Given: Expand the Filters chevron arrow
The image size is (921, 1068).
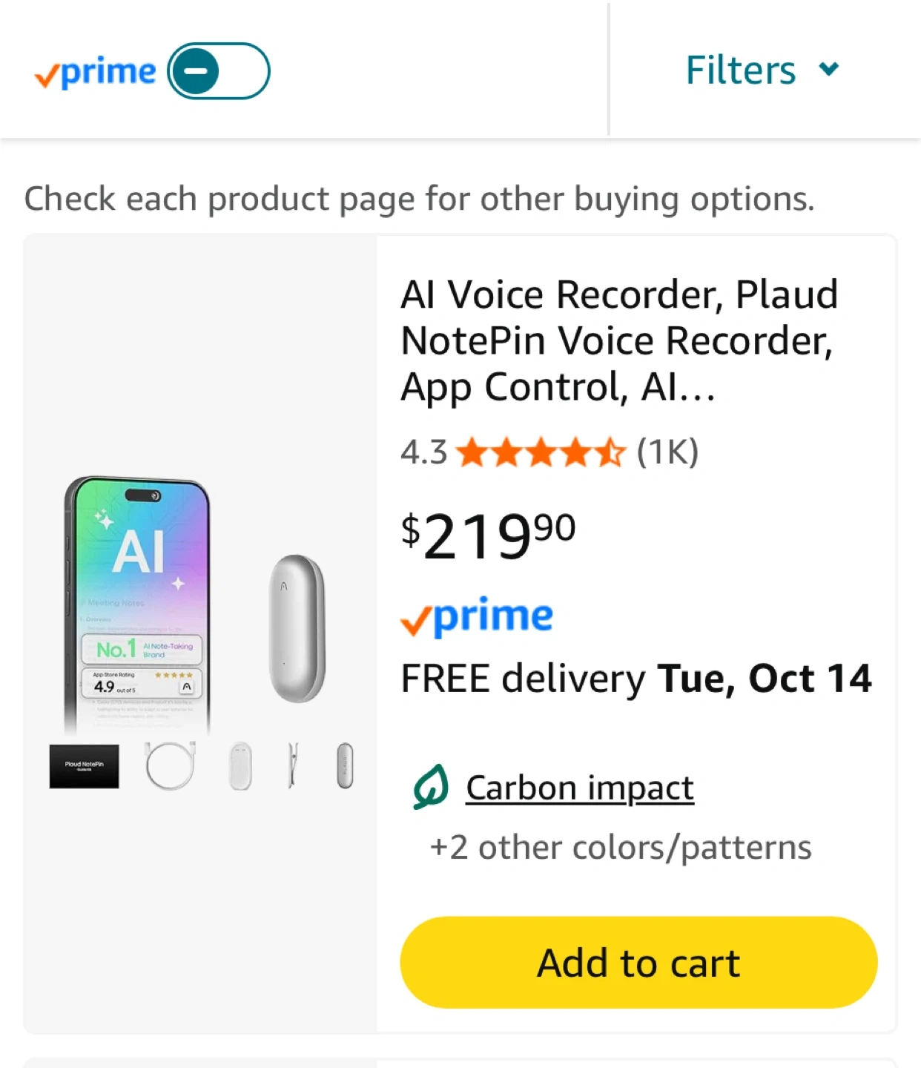Looking at the screenshot, I should tap(828, 70).
